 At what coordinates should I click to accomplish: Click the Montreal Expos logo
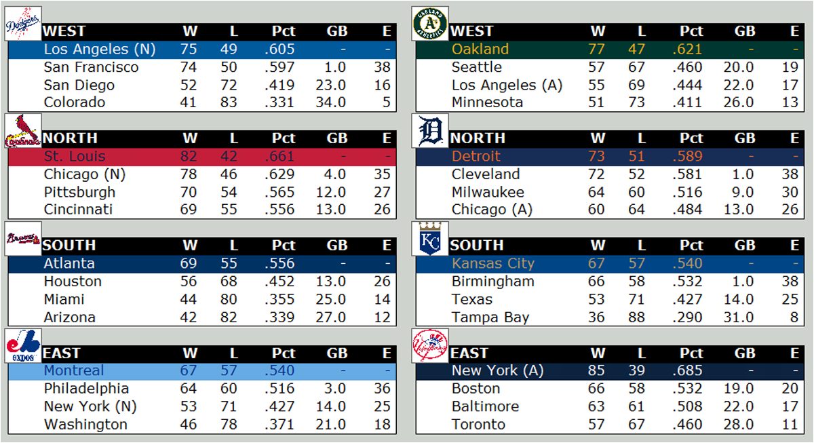(24, 346)
